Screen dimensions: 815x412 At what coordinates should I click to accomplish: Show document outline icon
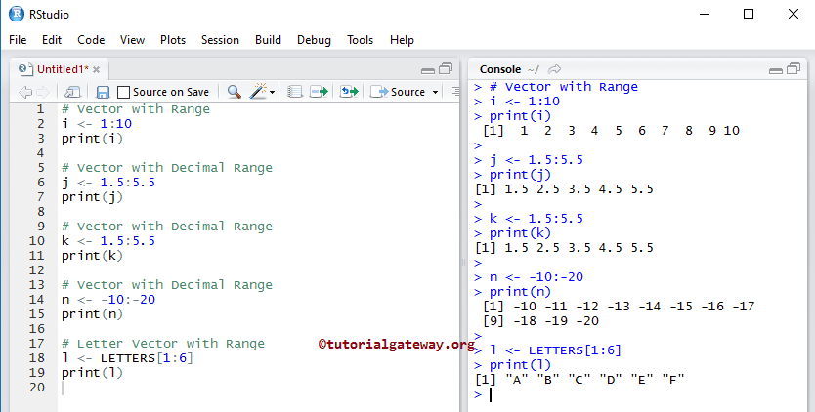455,92
